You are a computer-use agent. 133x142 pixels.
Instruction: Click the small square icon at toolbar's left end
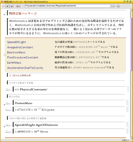(3, 6)
